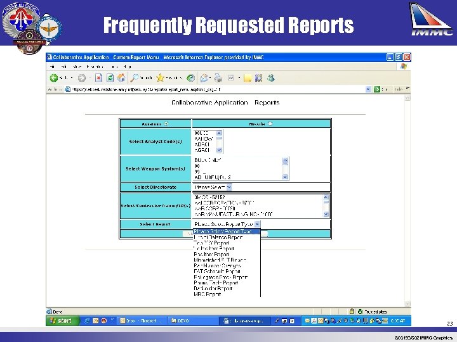Open the Home page icon

(121, 78)
